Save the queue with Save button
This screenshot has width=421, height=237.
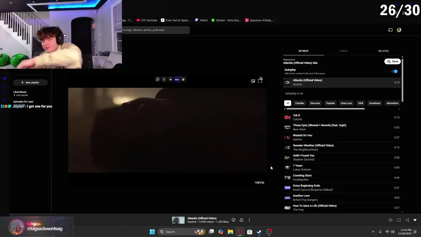pos(392,61)
